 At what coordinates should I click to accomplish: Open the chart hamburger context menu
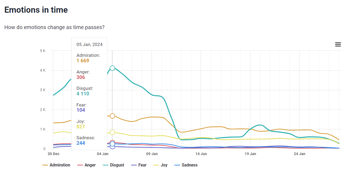pyautogui.click(x=338, y=44)
